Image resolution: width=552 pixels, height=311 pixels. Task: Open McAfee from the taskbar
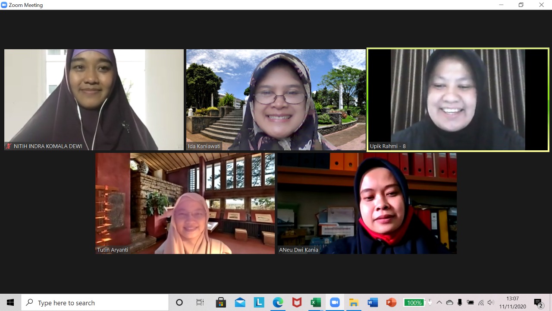click(297, 303)
